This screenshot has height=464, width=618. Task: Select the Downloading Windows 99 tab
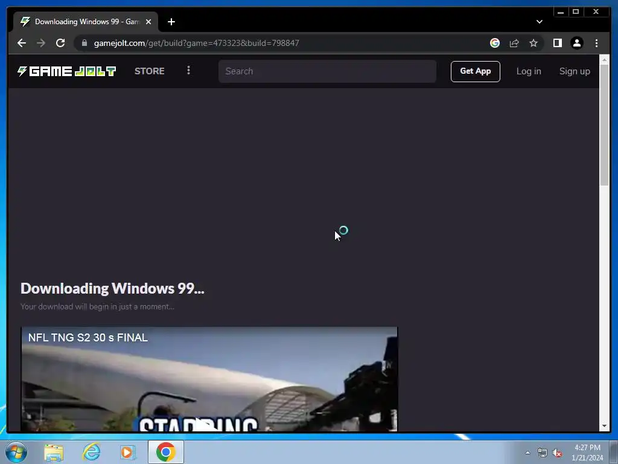point(86,22)
